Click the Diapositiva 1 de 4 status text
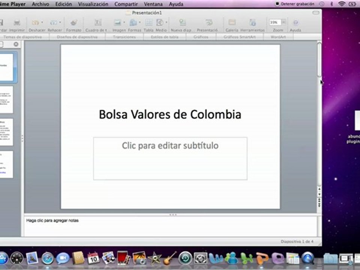The image size is (360, 270). click(297, 241)
